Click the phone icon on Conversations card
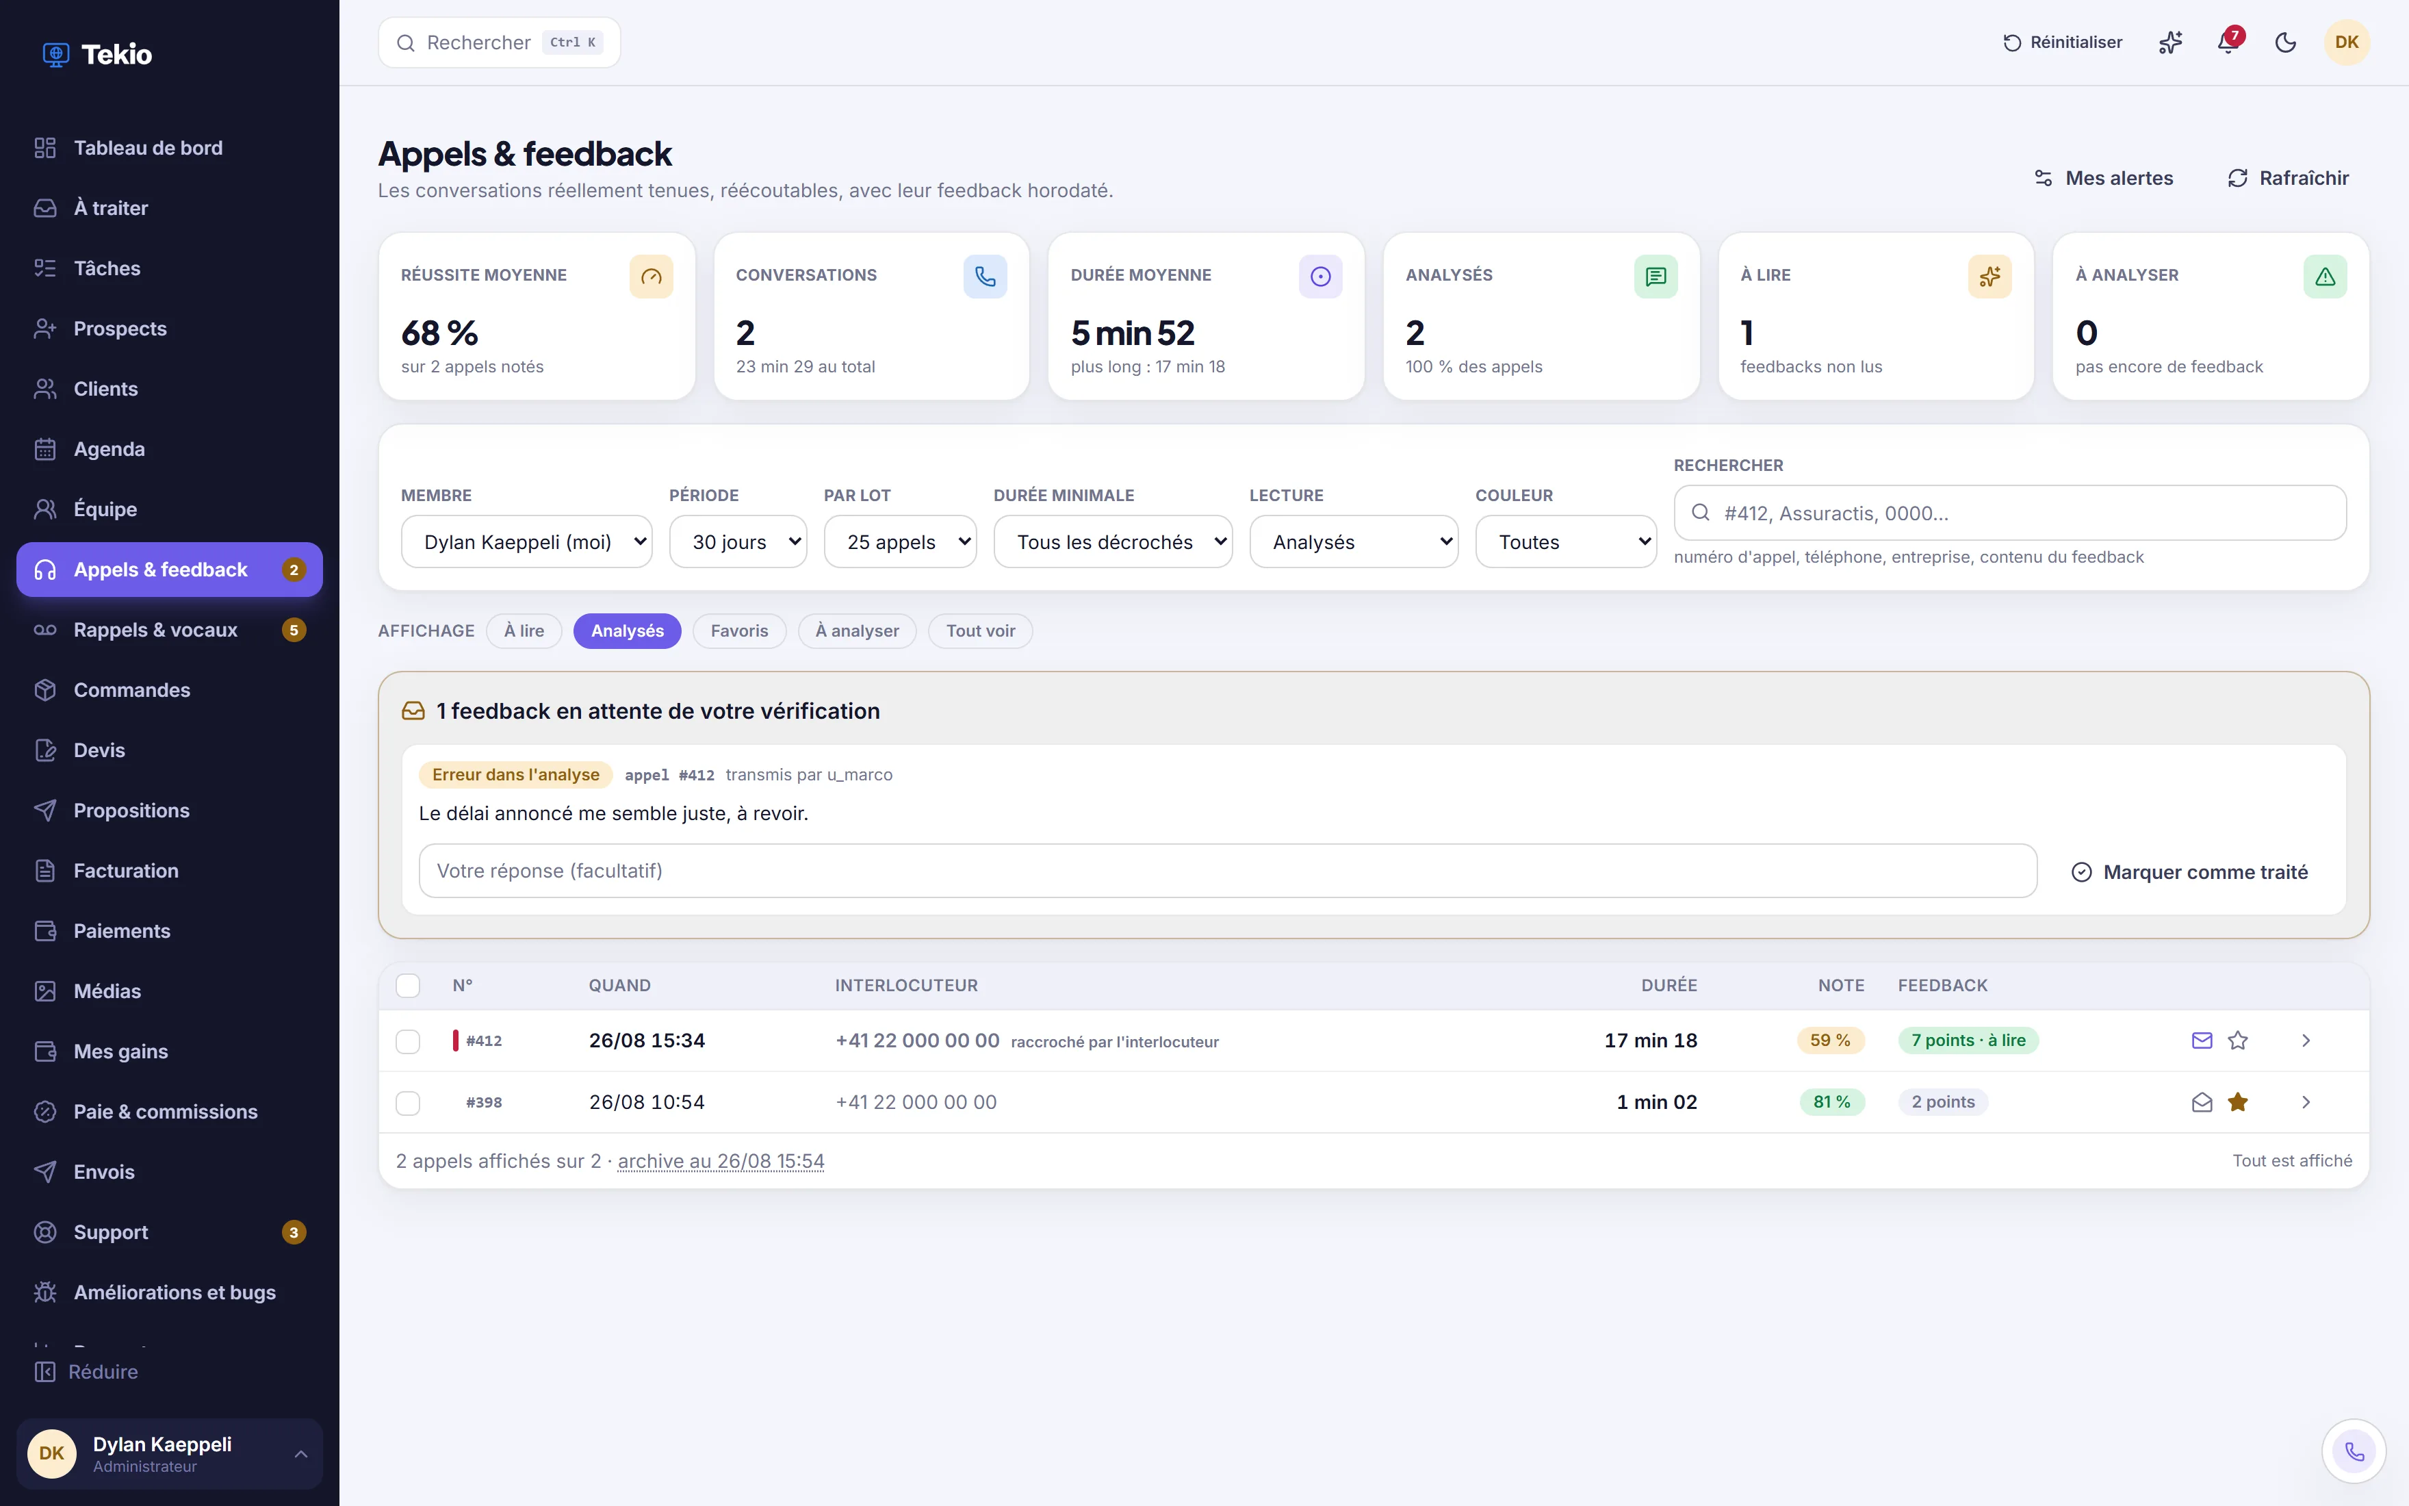 point(985,277)
